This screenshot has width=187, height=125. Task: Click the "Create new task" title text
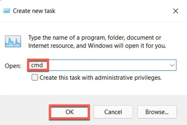coord(34,11)
